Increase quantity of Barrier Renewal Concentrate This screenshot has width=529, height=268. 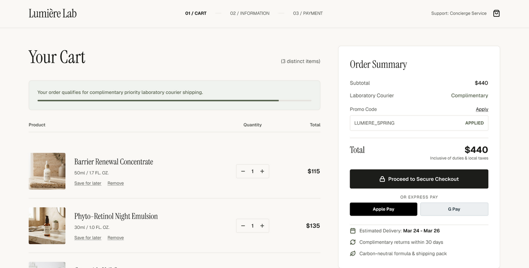pos(262,171)
